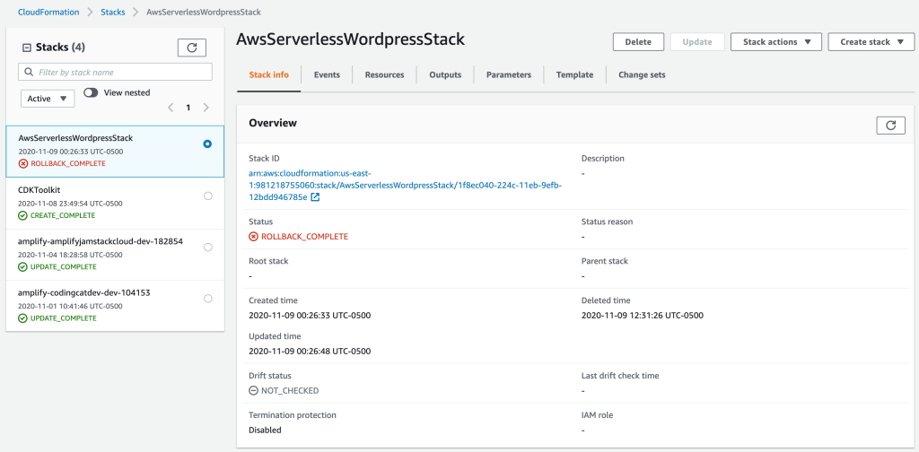The height and width of the screenshot is (452, 919).
Task: Switch to the Stack info tab
Action: (x=269, y=75)
